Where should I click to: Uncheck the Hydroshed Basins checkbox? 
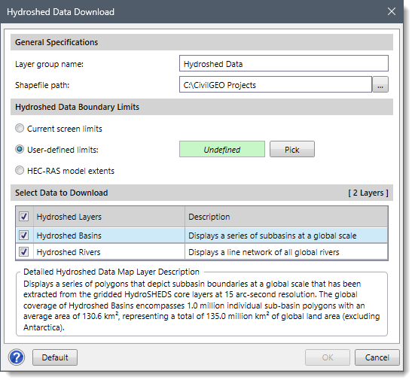click(x=24, y=236)
